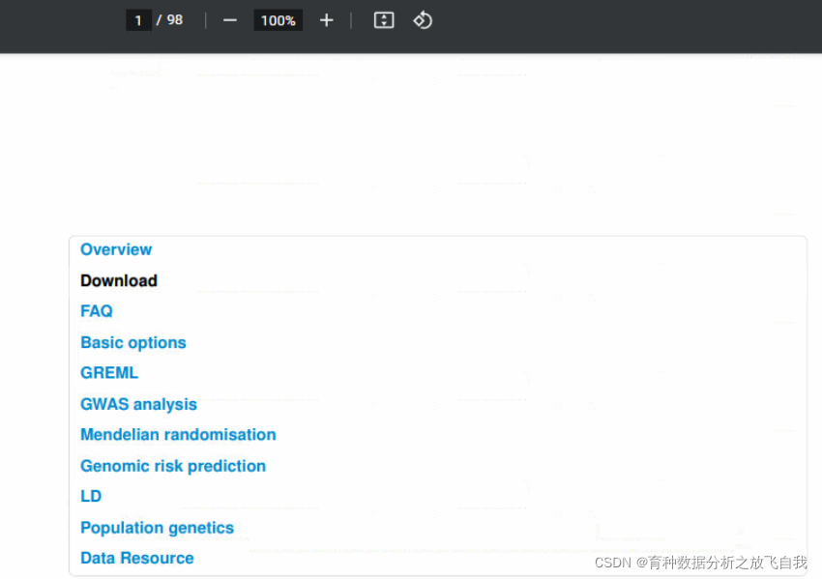Viewport: 822px width, 579px height.
Task: Select the 100% zoom level box
Action: pyautogui.click(x=278, y=20)
